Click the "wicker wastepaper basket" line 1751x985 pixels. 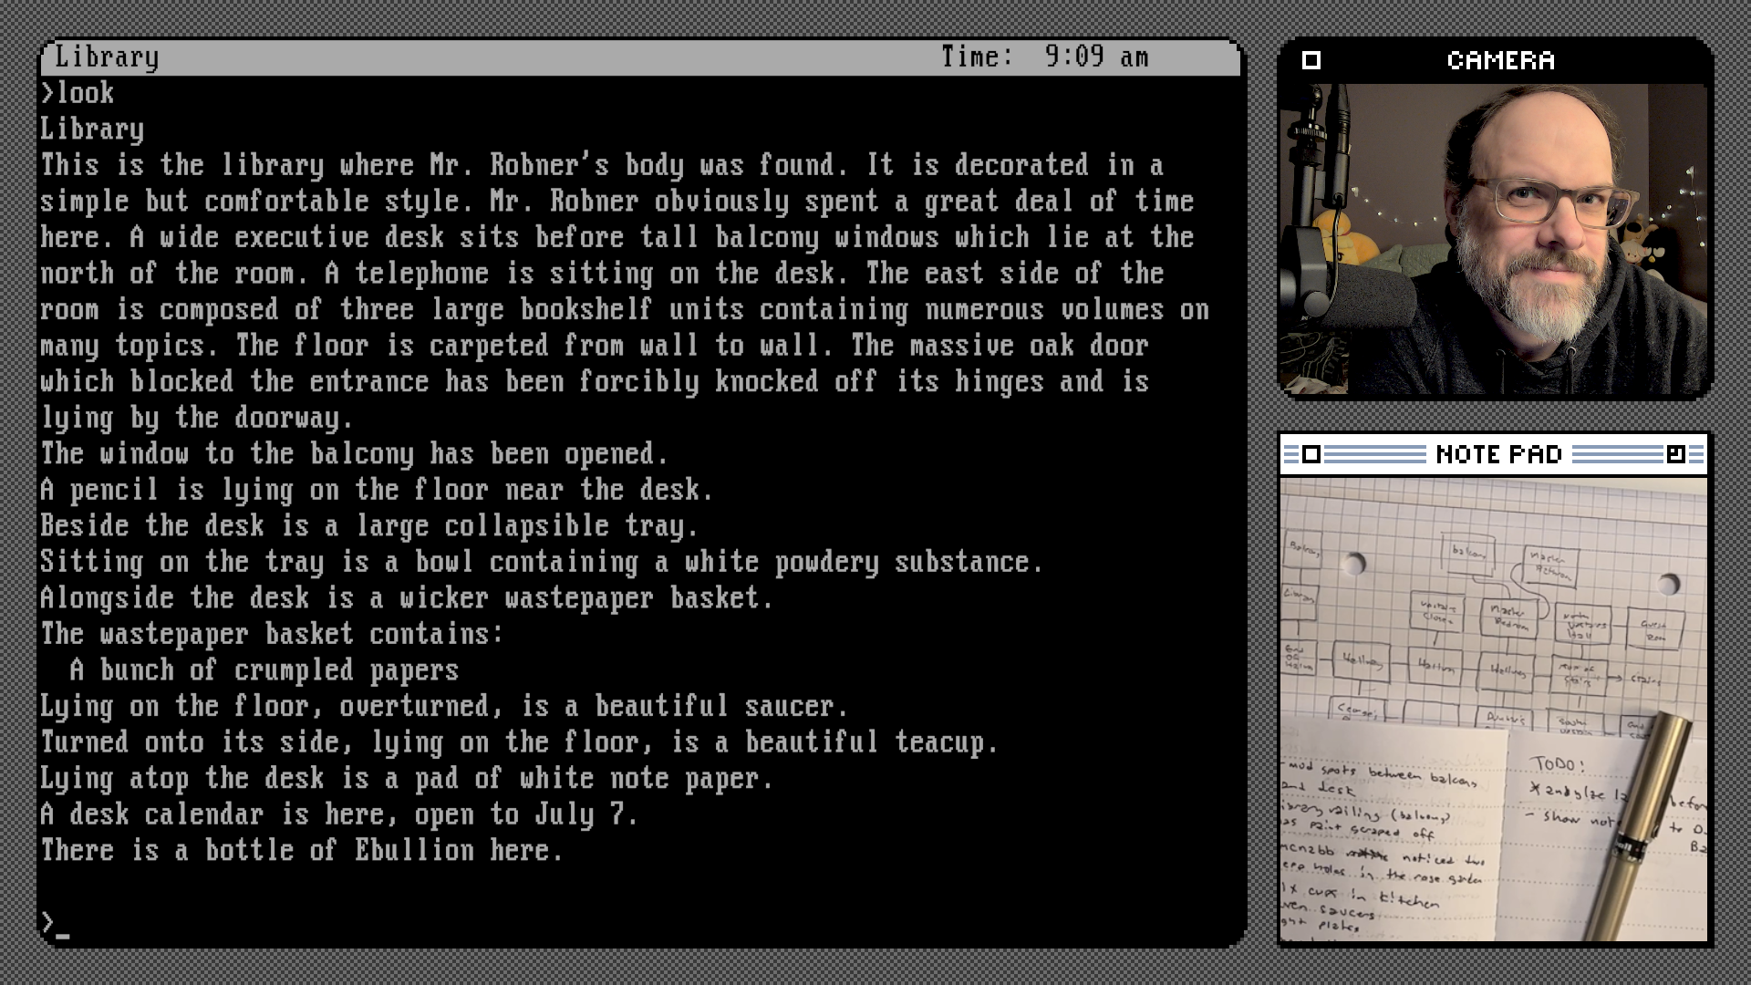[407, 598]
